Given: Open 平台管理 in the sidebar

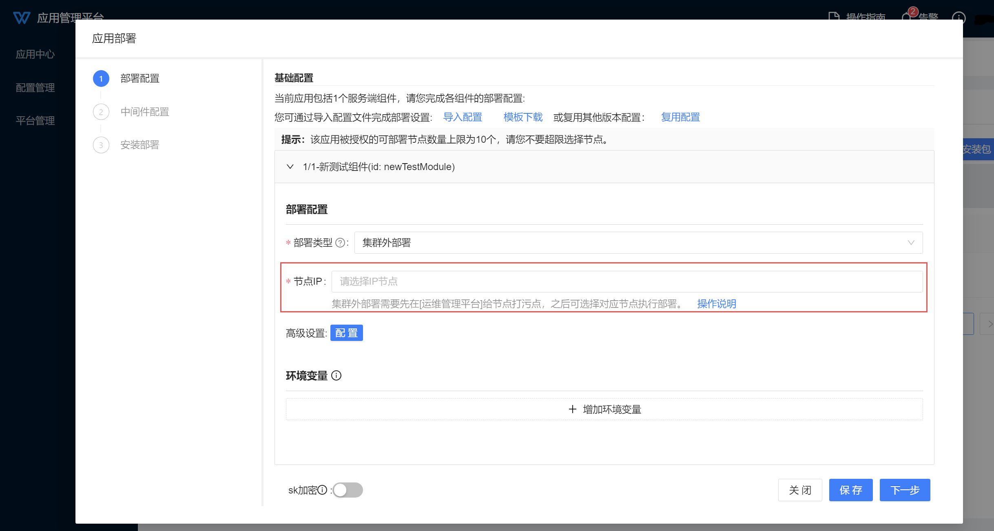Looking at the screenshot, I should click(35, 121).
